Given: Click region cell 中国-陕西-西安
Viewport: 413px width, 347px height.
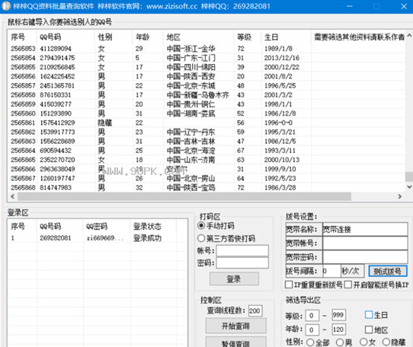Looking at the screenshot, I should coord(191,76).
